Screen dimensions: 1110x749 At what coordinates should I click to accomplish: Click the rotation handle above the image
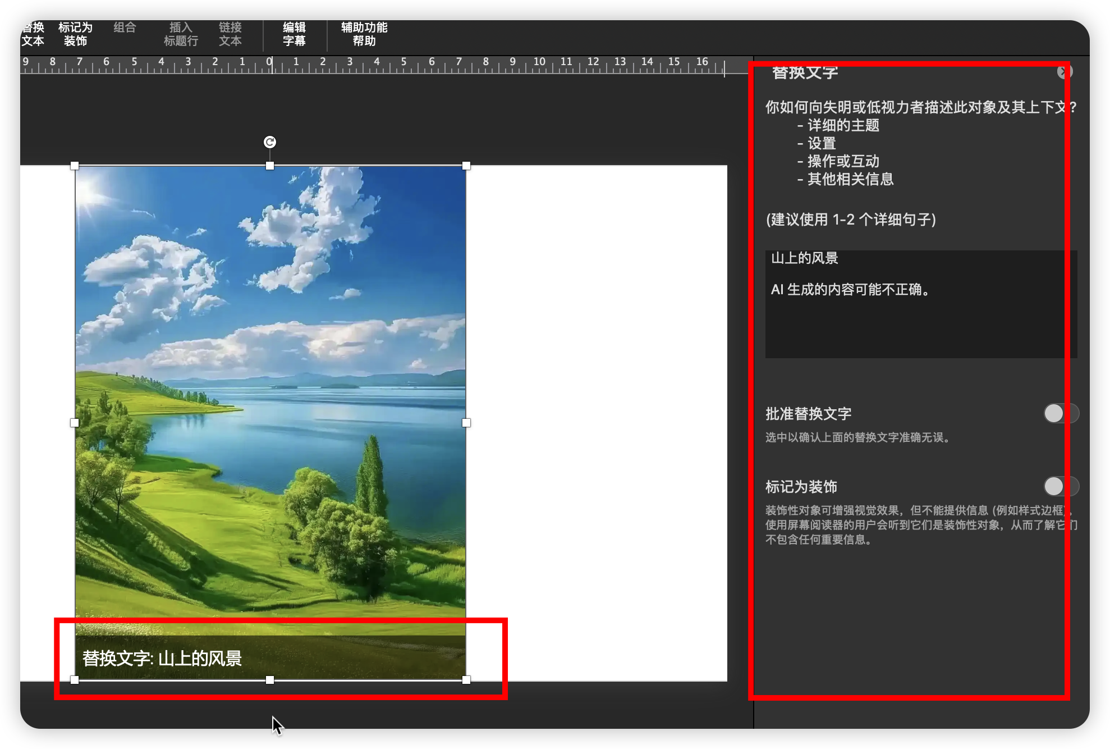point(270,143)
